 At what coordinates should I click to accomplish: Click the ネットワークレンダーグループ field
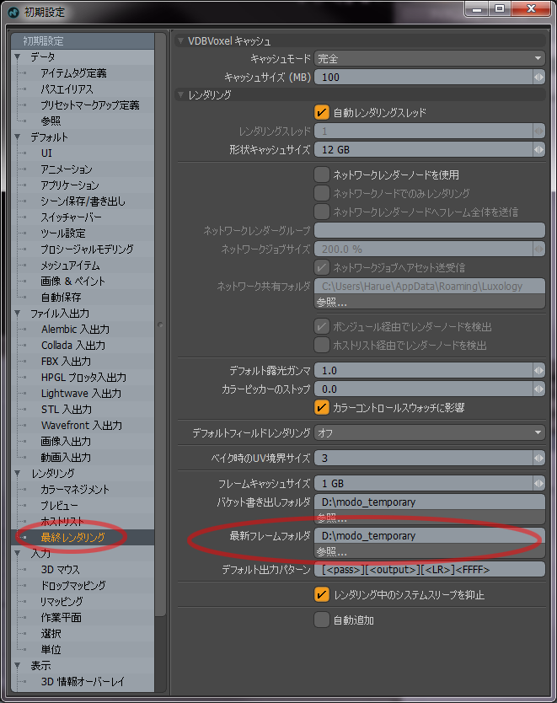[x=429, y=230]
